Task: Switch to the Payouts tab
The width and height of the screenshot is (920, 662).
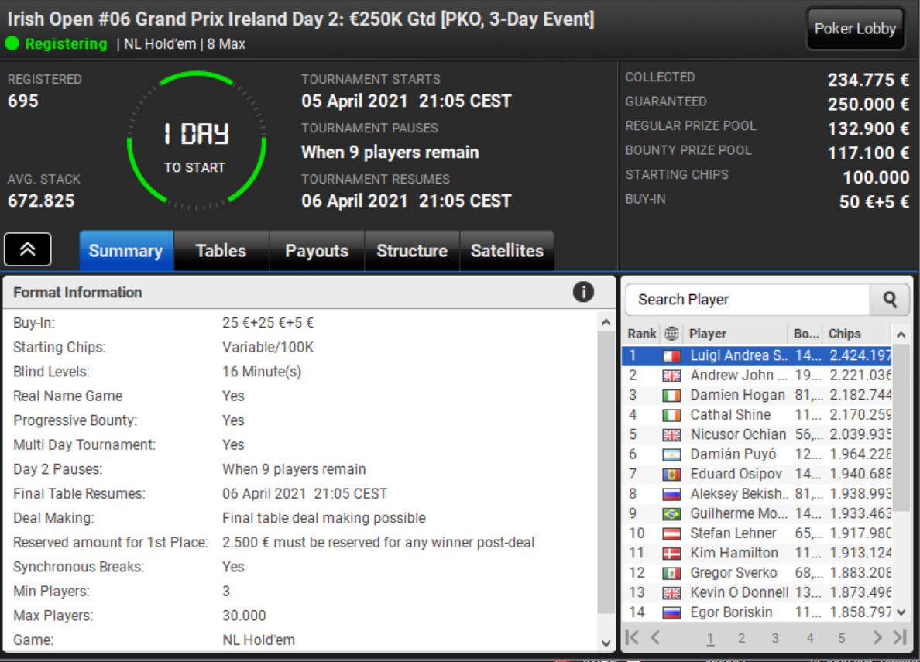Action: (317, 251)
